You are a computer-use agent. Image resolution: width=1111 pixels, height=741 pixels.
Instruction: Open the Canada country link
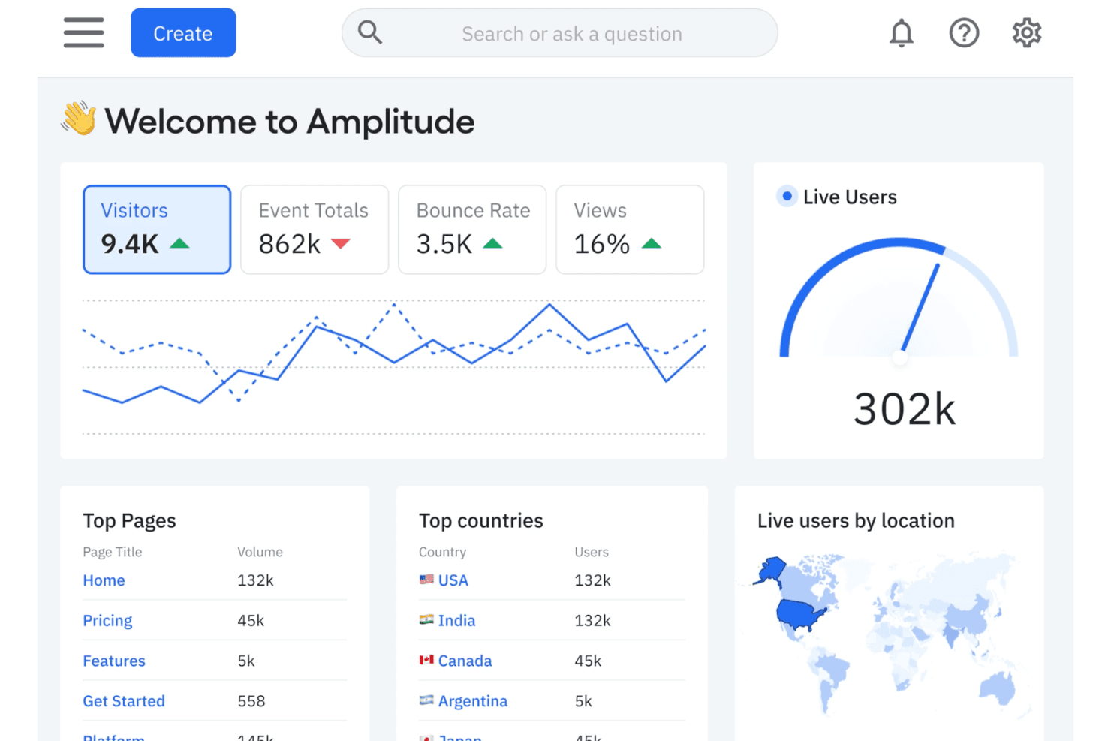point(465,661)
